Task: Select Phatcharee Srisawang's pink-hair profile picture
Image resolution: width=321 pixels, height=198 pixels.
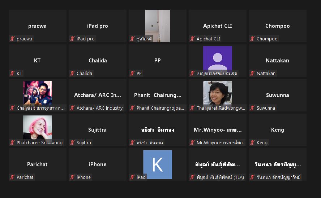Action: 38,127
